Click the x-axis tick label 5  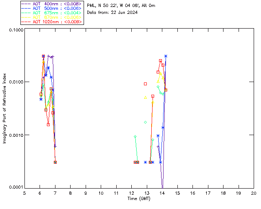(x=24, y=193)
